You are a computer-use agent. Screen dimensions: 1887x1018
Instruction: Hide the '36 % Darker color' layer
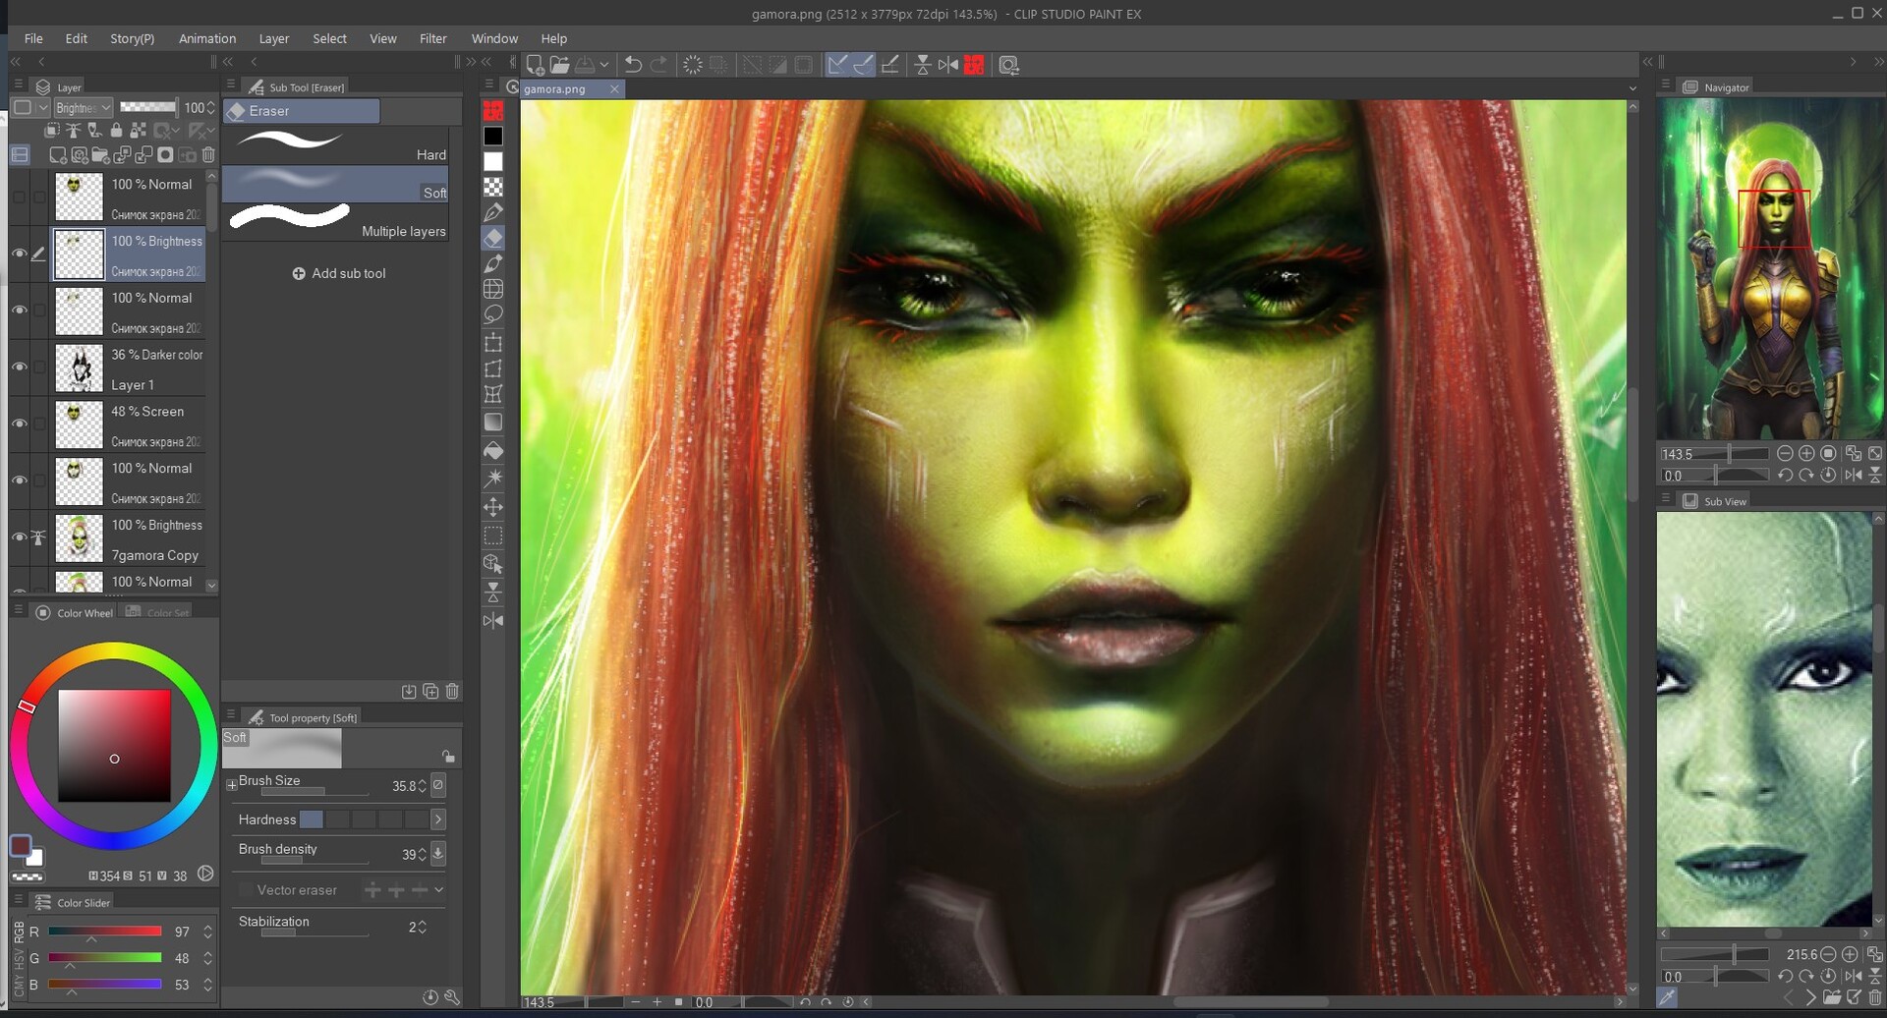coord(20,367)
